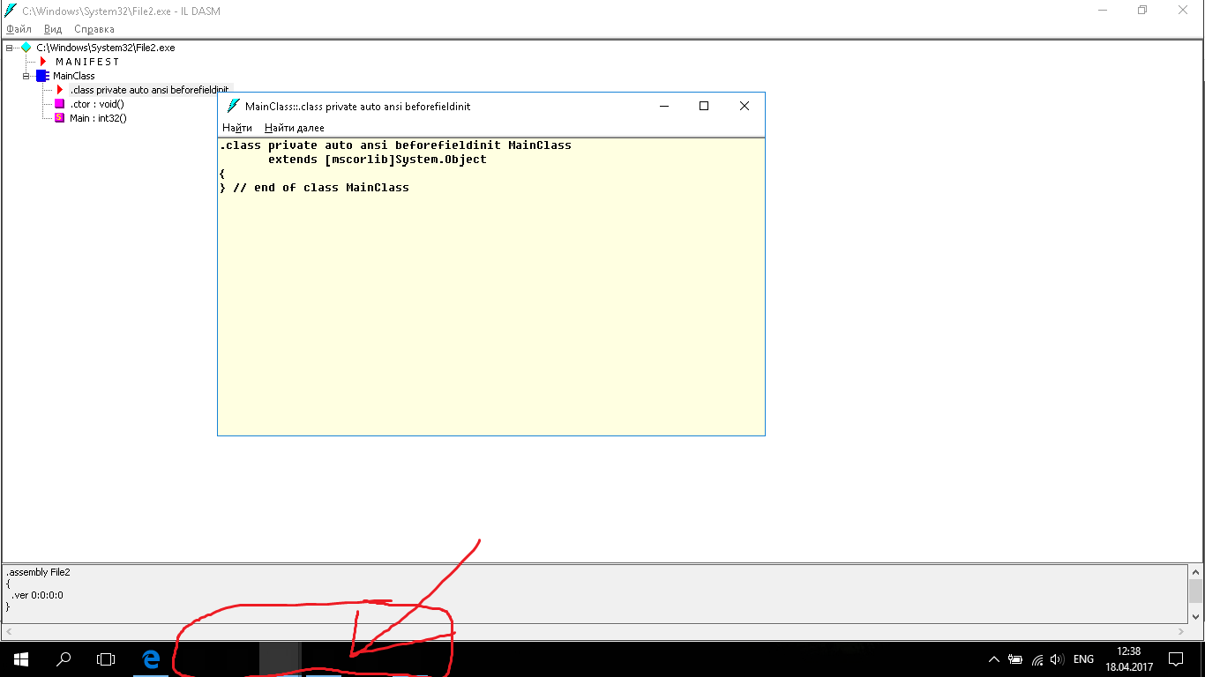Viewport: 1205px width, 677px height.
Task: Select the .ctor : void() row
Action: (97, 104)
